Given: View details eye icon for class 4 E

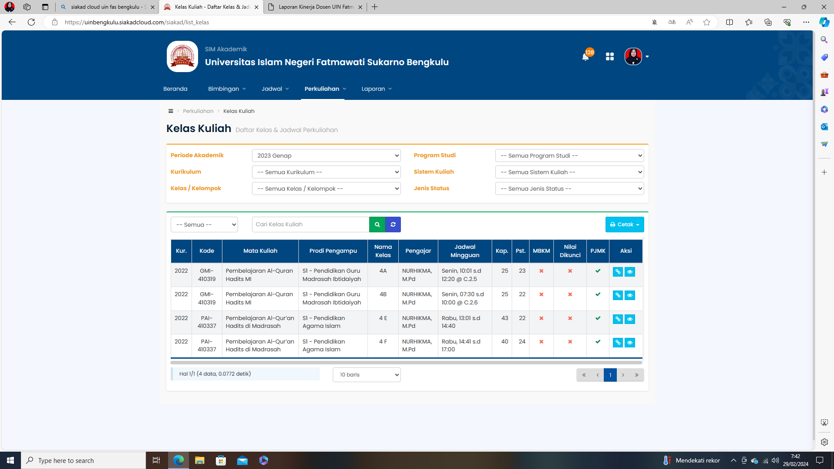Looking at the screenshot, I should [x=629, y=319].
